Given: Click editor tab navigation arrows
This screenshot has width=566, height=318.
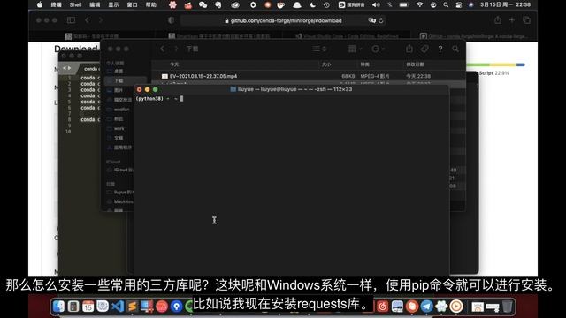Looking at the screenshot, I should click(67, 68).
